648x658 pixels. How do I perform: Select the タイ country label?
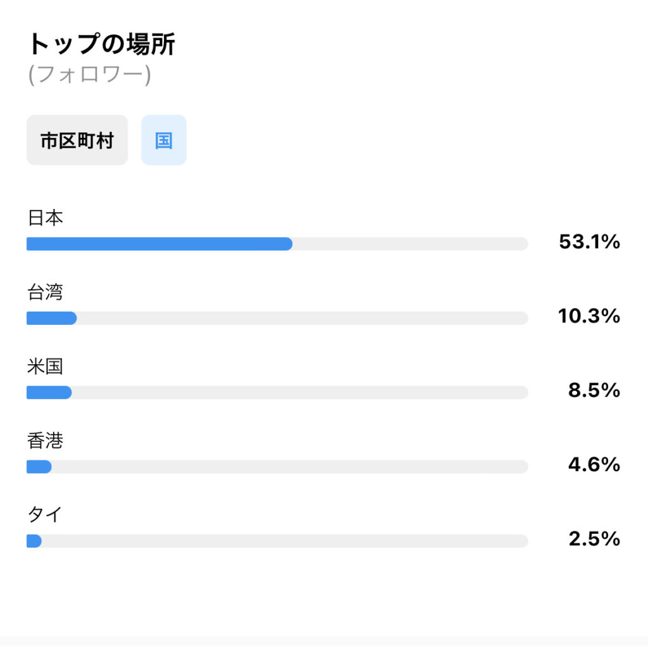coord(46,514)
